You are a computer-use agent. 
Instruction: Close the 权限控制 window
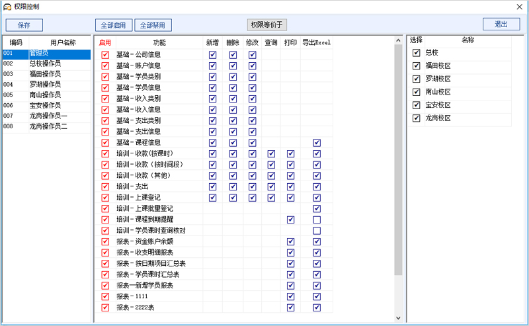tap(519, 6)
